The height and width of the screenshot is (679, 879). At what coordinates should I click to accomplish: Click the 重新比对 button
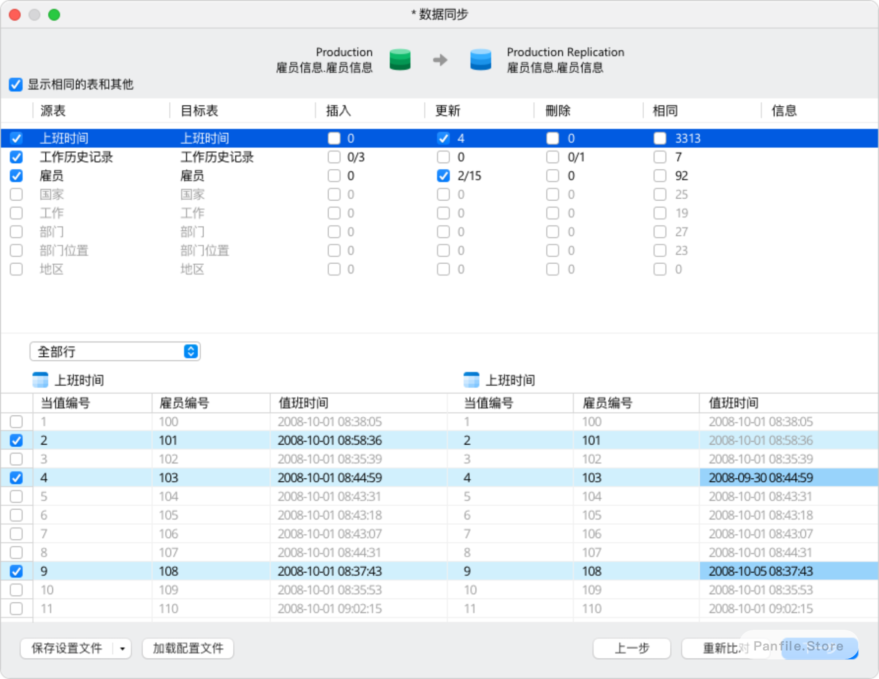(725, 648)
